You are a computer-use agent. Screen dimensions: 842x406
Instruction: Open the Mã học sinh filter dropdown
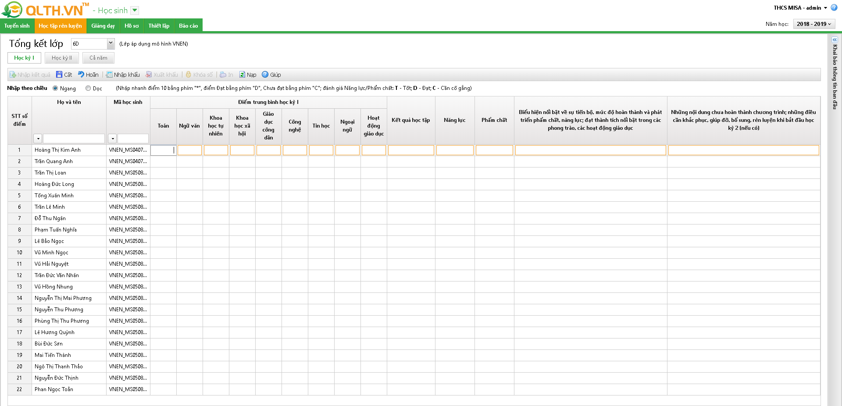click(113, 139)
